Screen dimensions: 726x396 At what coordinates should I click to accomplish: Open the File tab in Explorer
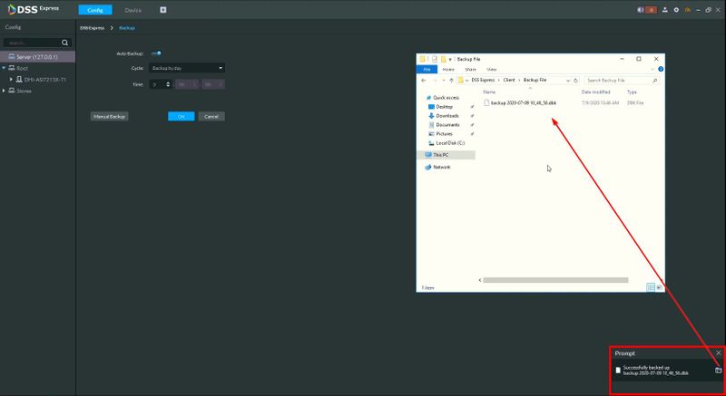pyautogui.click(x=427, y=69)
